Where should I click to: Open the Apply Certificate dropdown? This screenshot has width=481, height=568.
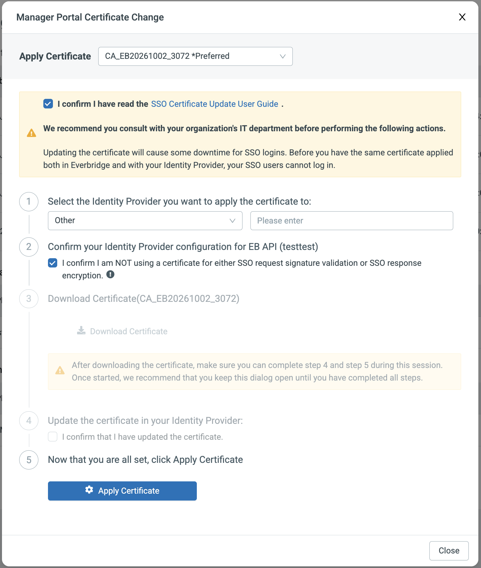(x=195, y=56)
